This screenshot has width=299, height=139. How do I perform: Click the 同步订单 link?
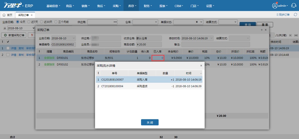(283, 15)
